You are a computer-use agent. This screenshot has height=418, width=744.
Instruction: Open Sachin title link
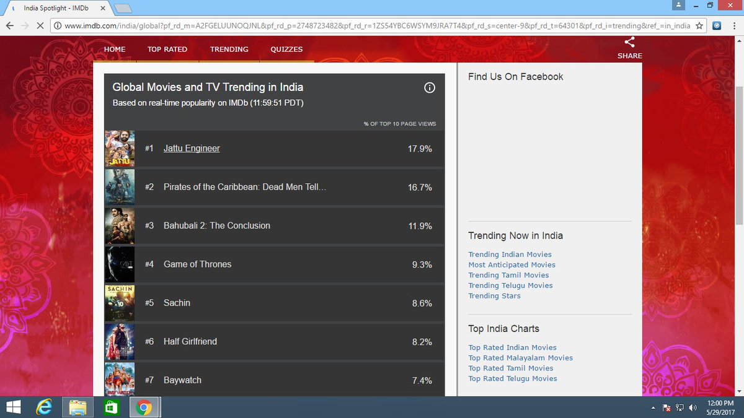pyautogui.click(x=177, y=303)
